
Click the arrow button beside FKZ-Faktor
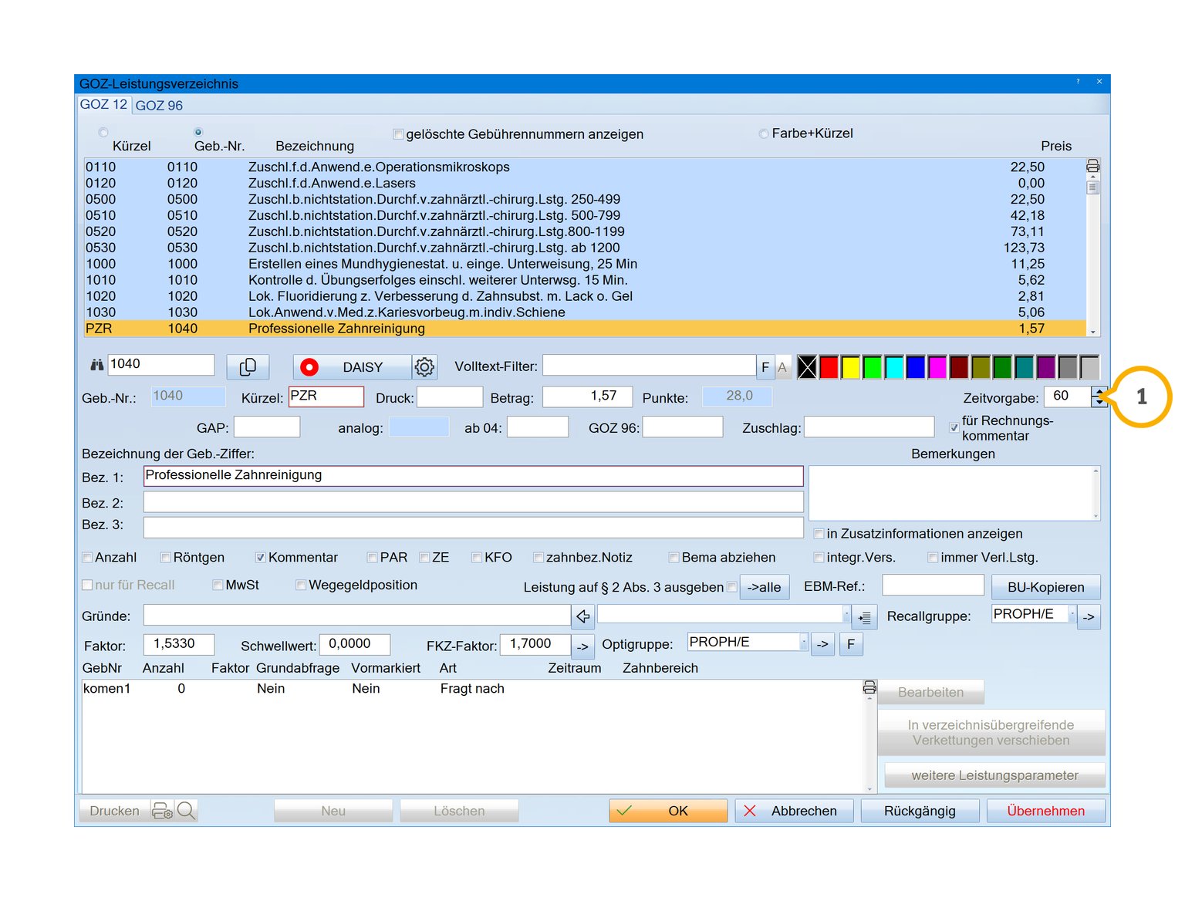[x=582, y=646]
